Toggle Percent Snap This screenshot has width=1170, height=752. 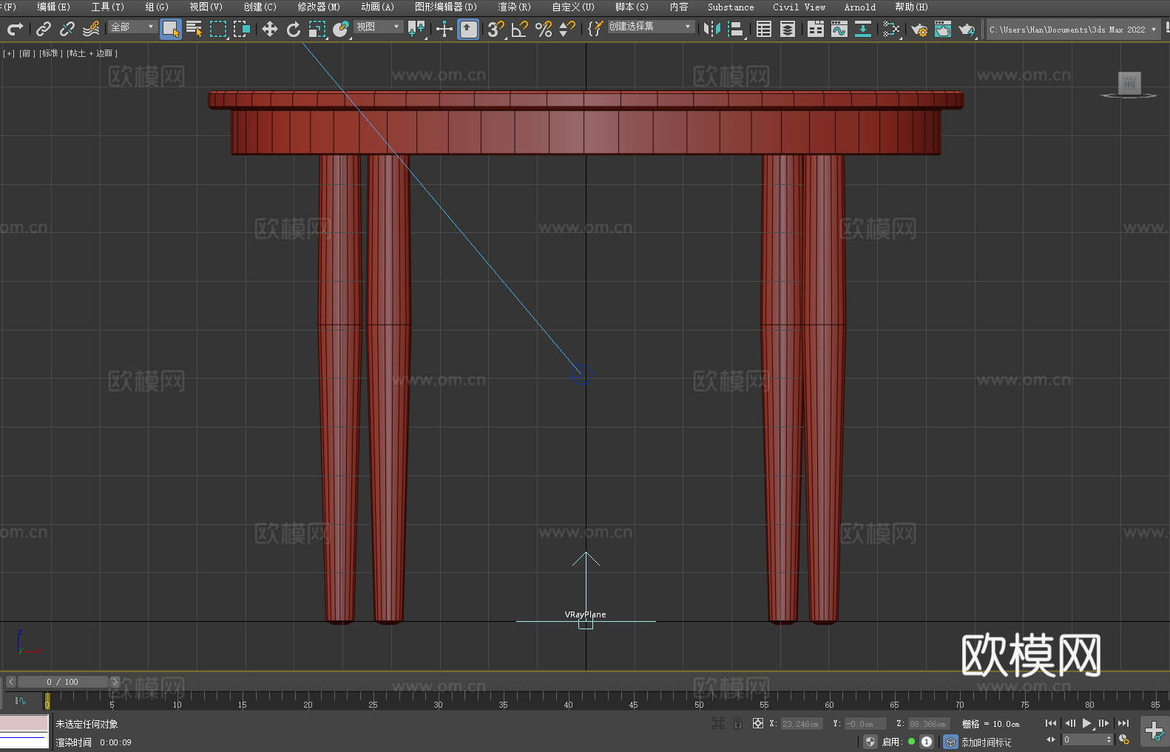(544, 29)
